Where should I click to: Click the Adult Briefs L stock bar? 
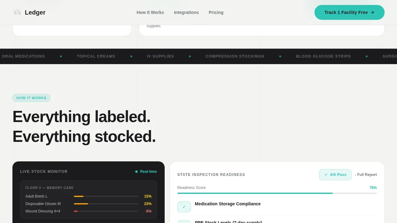106,196
